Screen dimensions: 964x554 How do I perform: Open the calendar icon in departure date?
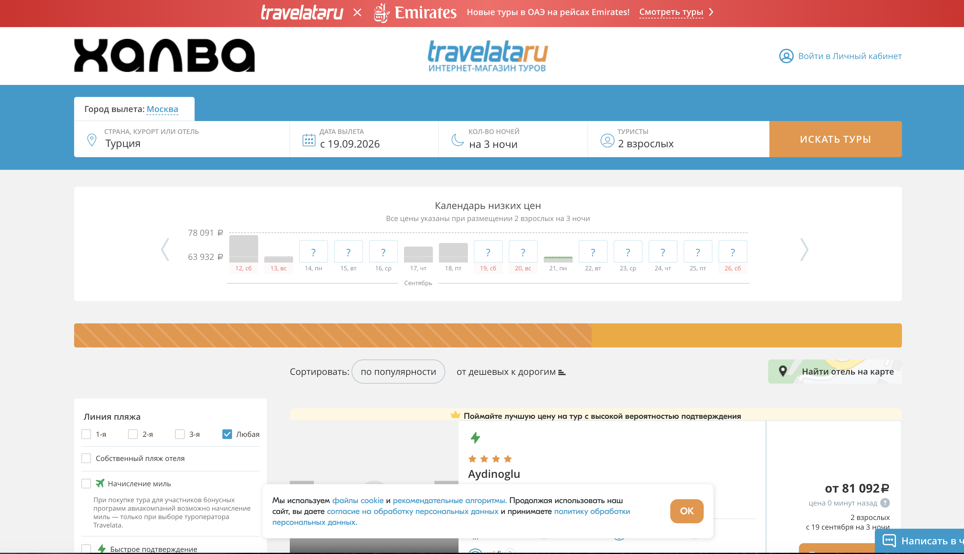pos(309,140)
